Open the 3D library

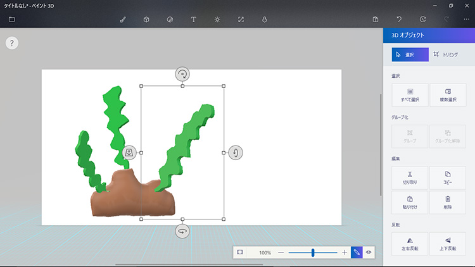264,20
